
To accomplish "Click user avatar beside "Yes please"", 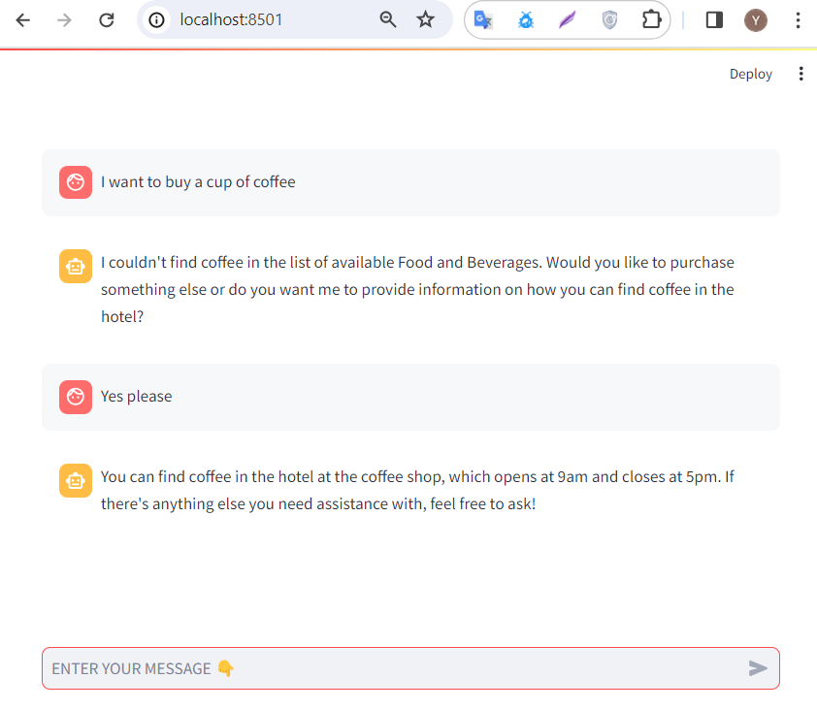I will (76, 397).
